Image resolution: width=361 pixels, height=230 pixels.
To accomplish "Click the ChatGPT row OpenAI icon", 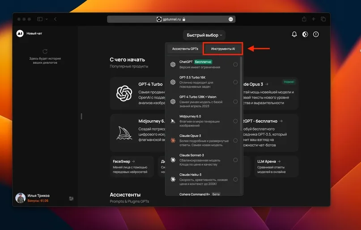I will click(x=173, y=65).
